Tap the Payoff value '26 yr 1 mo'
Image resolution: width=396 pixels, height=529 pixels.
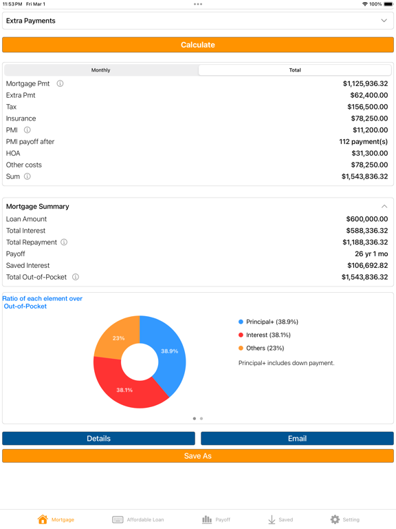[371, 253]
